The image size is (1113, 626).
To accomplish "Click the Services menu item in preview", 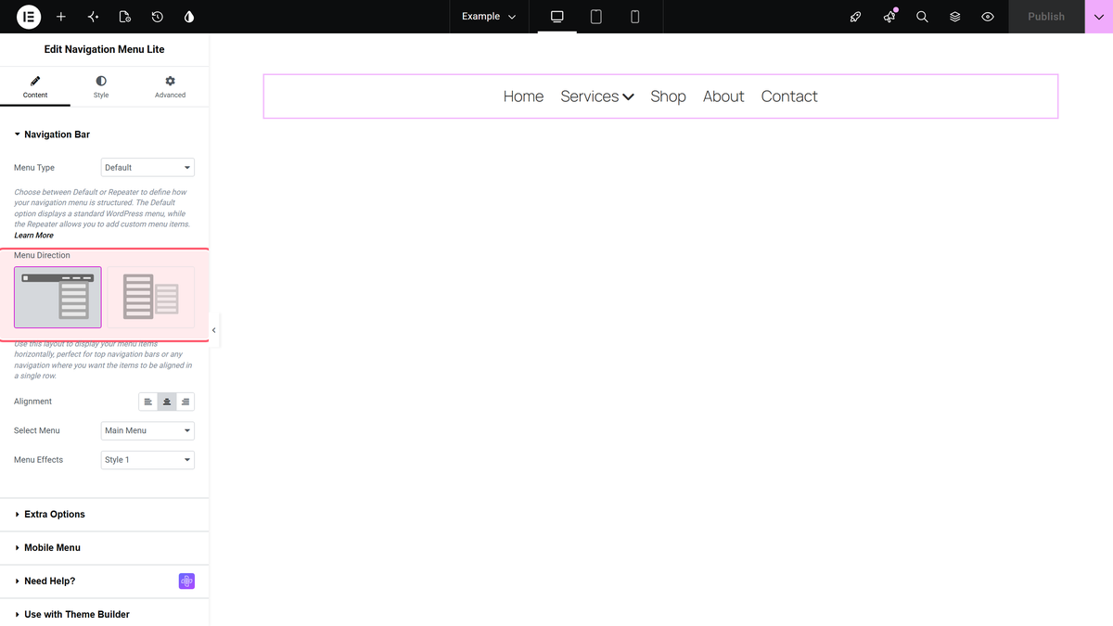I will [x=597, y=96].
